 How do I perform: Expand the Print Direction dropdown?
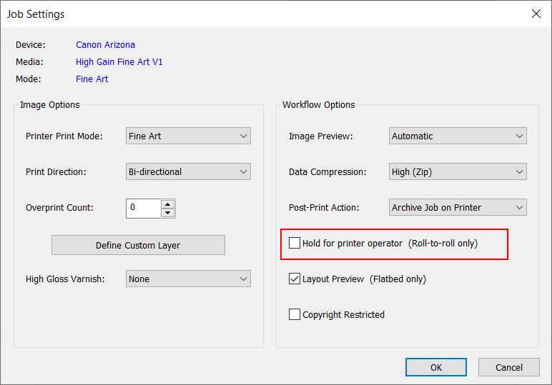pos(188,172)
